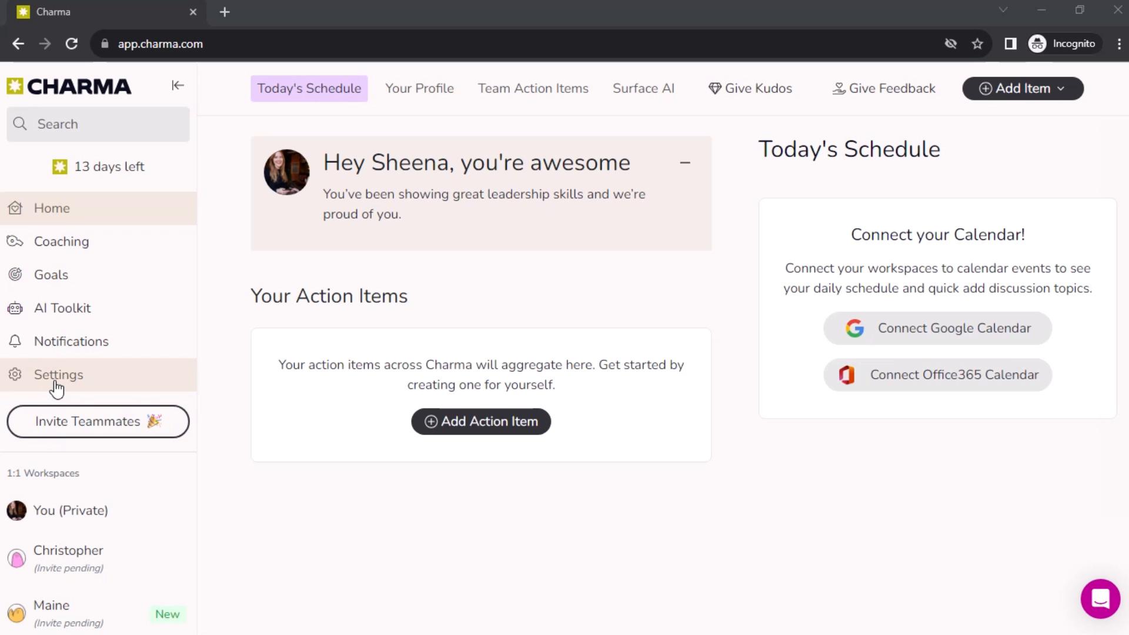Switch to Team Action Items tab
Viewport: 1129px width, 635px height.
[x=533, y=88]
